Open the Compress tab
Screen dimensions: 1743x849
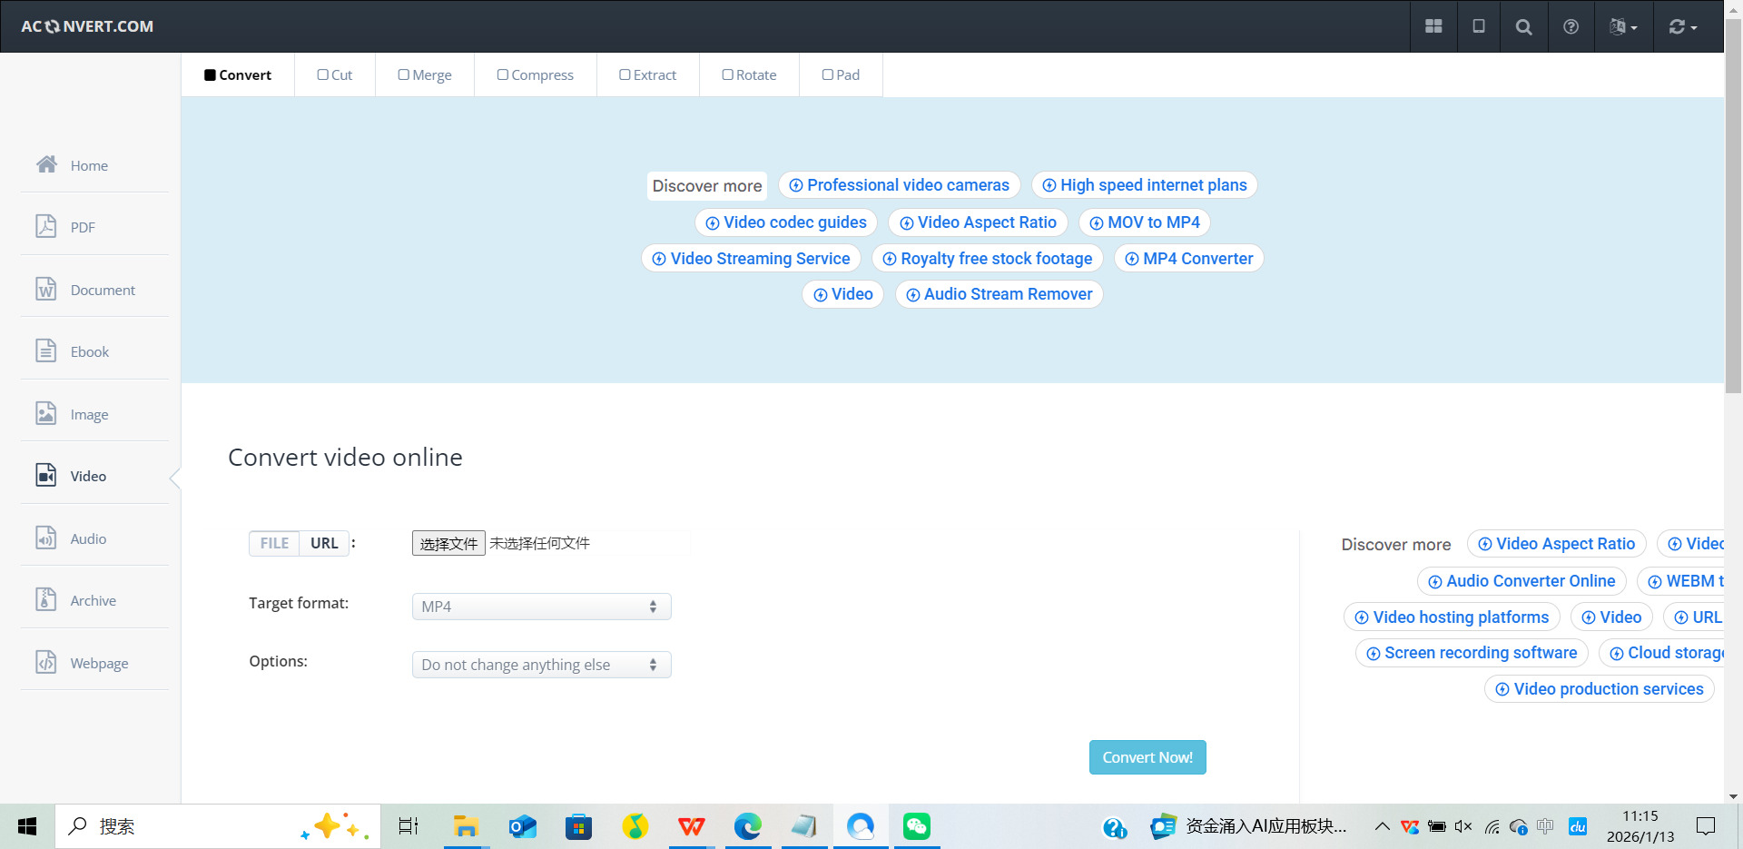(536, 74)
